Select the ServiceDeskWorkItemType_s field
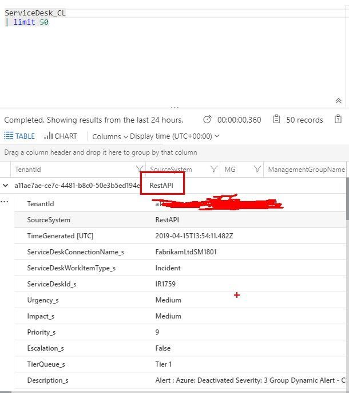The height and width of the screenshot is (393, 349). tap(72, 268)
